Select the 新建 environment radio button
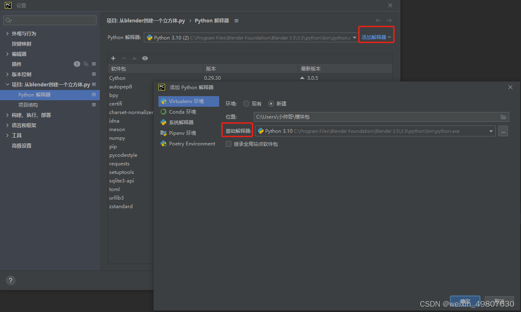The height and width of the screenshot is (312, 521). pyautogui.click(x=271, y=103)
